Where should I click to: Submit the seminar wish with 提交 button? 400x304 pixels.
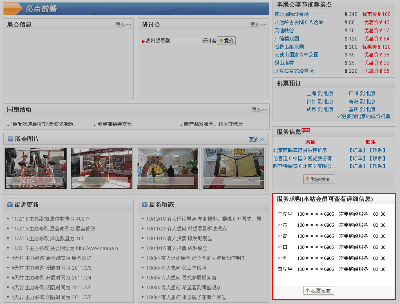(226, 41)
